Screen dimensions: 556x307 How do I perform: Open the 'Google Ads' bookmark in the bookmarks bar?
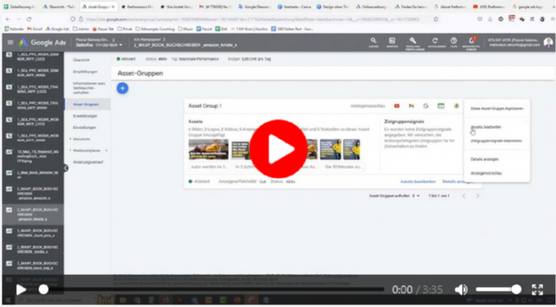57,29
